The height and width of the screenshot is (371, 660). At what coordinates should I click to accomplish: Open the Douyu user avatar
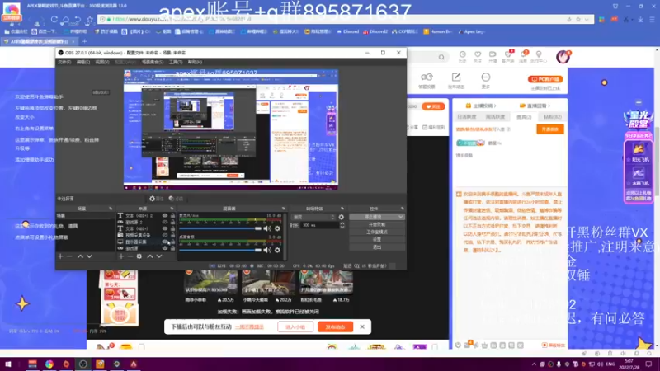[563, 57]
